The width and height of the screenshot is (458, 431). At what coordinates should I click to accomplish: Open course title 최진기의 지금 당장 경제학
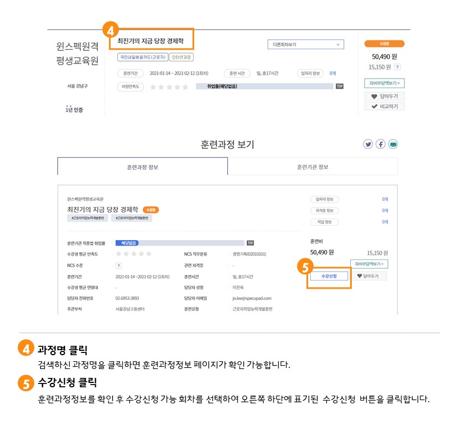point(151,41)
